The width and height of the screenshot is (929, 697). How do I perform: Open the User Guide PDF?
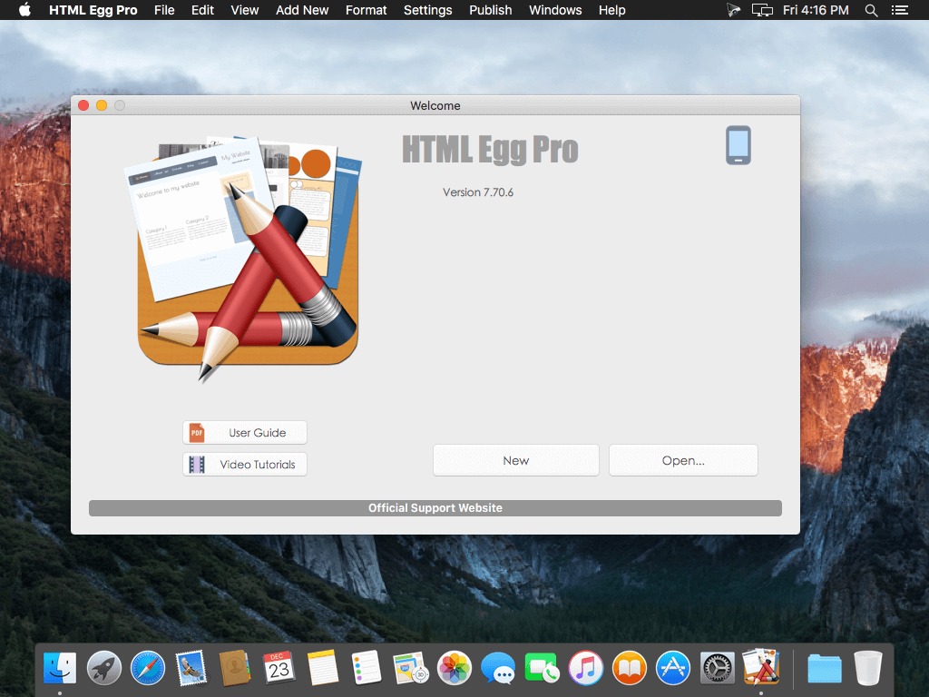click(245, 433)
